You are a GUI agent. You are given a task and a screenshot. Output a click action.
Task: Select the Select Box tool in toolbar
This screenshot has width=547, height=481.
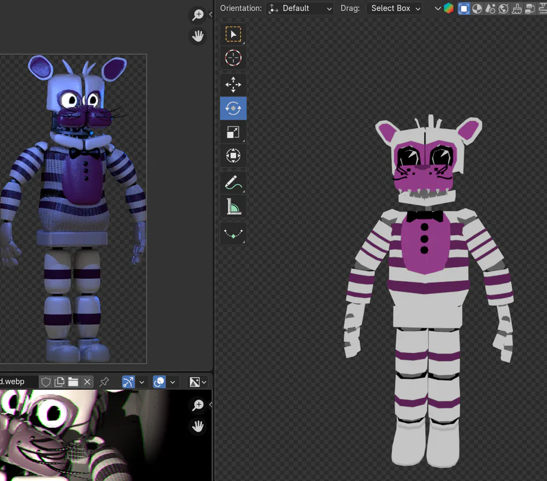[x=233, y=34]
